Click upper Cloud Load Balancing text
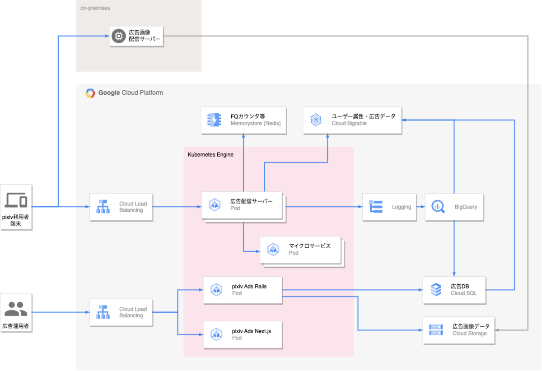This screenshot has height=371, width=542. tap(133, 207)
